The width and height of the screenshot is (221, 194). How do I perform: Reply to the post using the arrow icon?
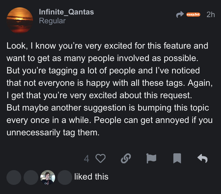click(x=202, y=159)
